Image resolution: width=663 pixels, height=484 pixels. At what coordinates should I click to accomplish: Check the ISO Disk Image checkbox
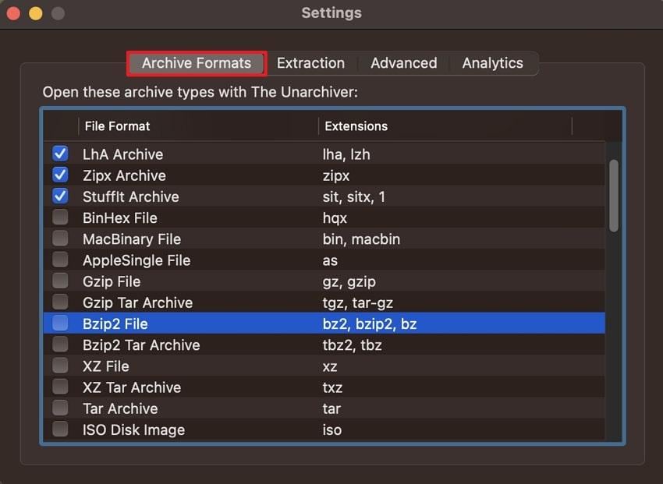pos(60,429)
